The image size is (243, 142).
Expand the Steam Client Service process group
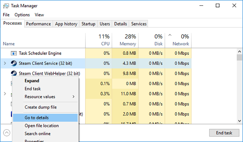coord(5,63)
